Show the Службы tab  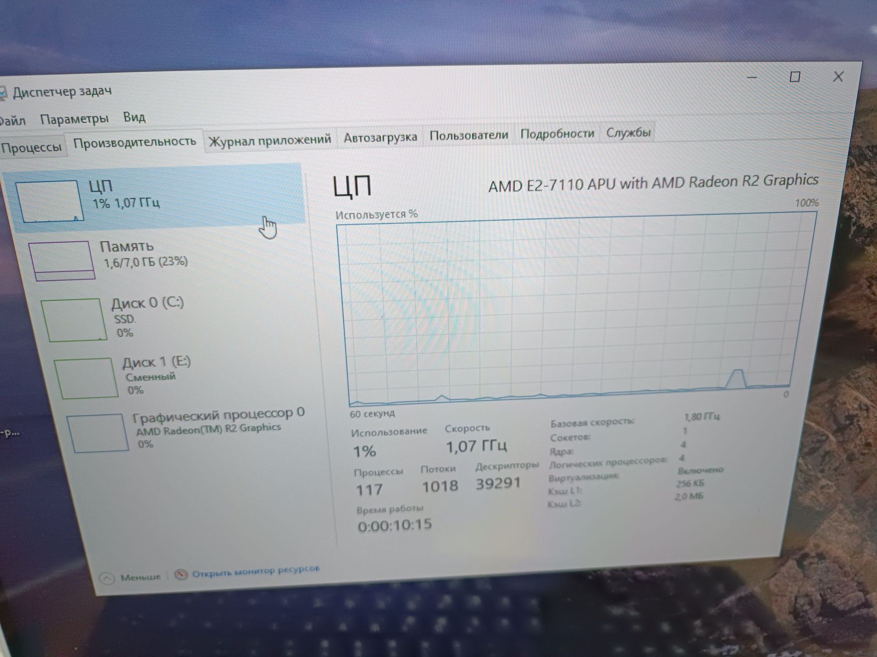(x=628, y=132)
